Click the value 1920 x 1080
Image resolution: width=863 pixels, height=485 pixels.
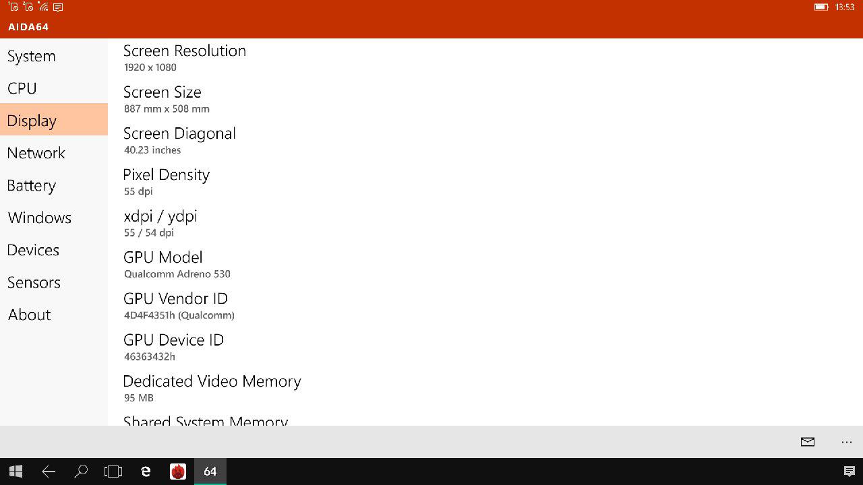(150, 67)
